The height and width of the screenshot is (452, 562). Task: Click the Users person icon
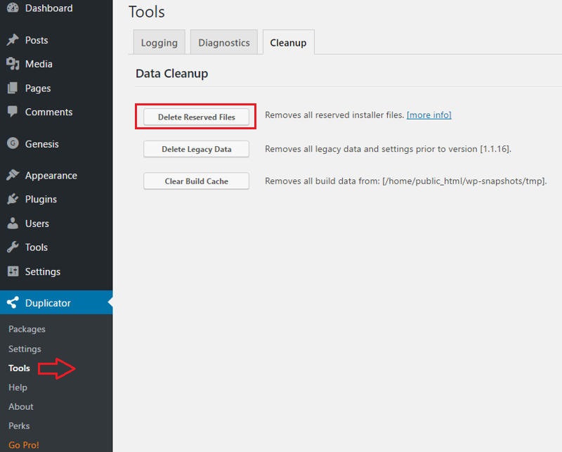click(12, 223)
